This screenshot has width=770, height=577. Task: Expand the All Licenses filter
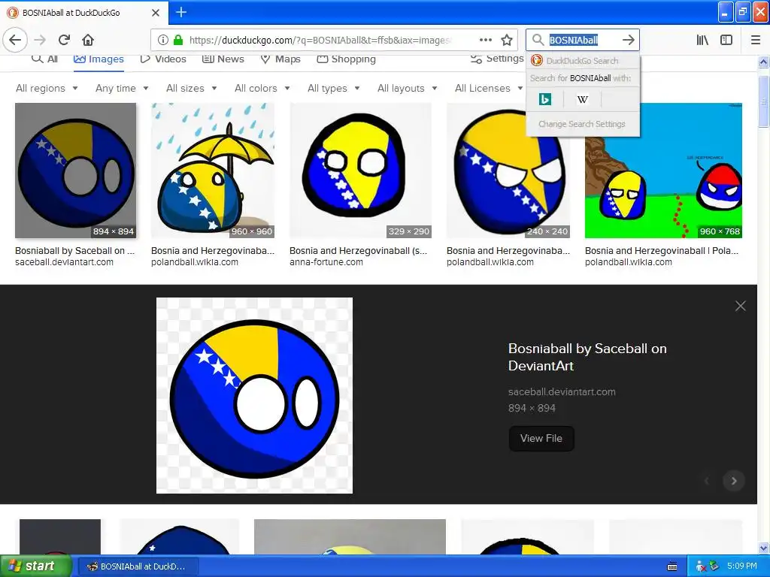[489, 89]
